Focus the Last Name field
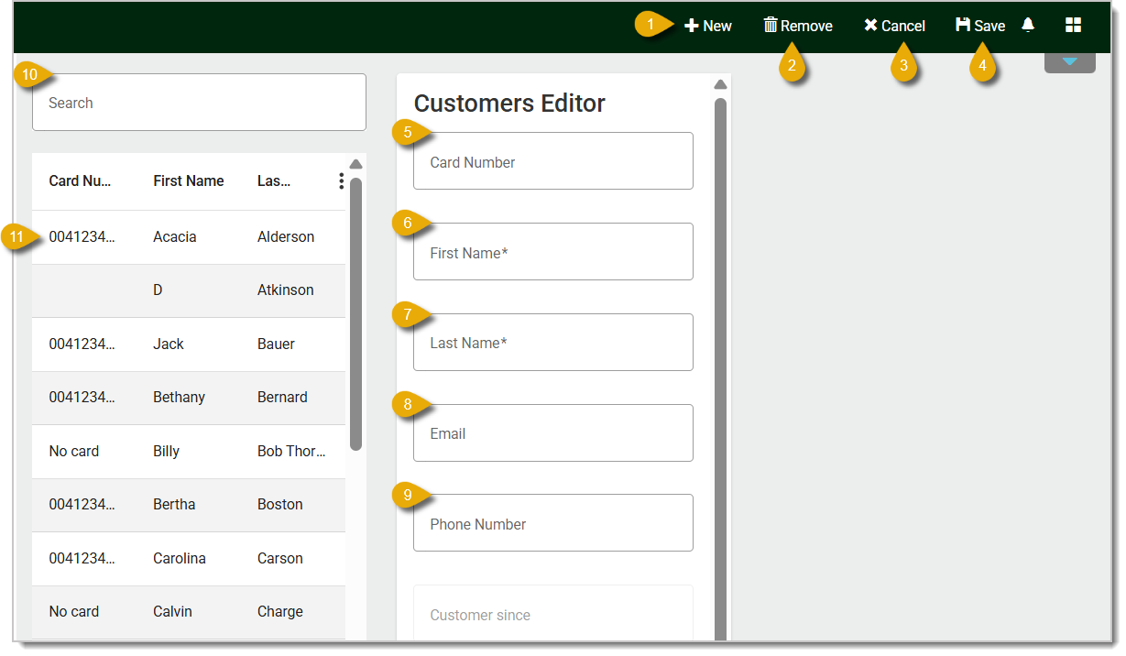The width and height of the screenshot is (1126, 656). (x=553, y=343)
